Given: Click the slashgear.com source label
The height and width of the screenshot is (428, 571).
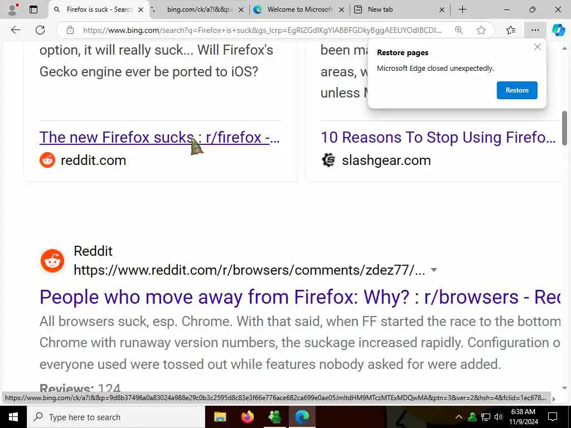Looking at the screenshot, I should pyautogui.click(x=386, y=160).
